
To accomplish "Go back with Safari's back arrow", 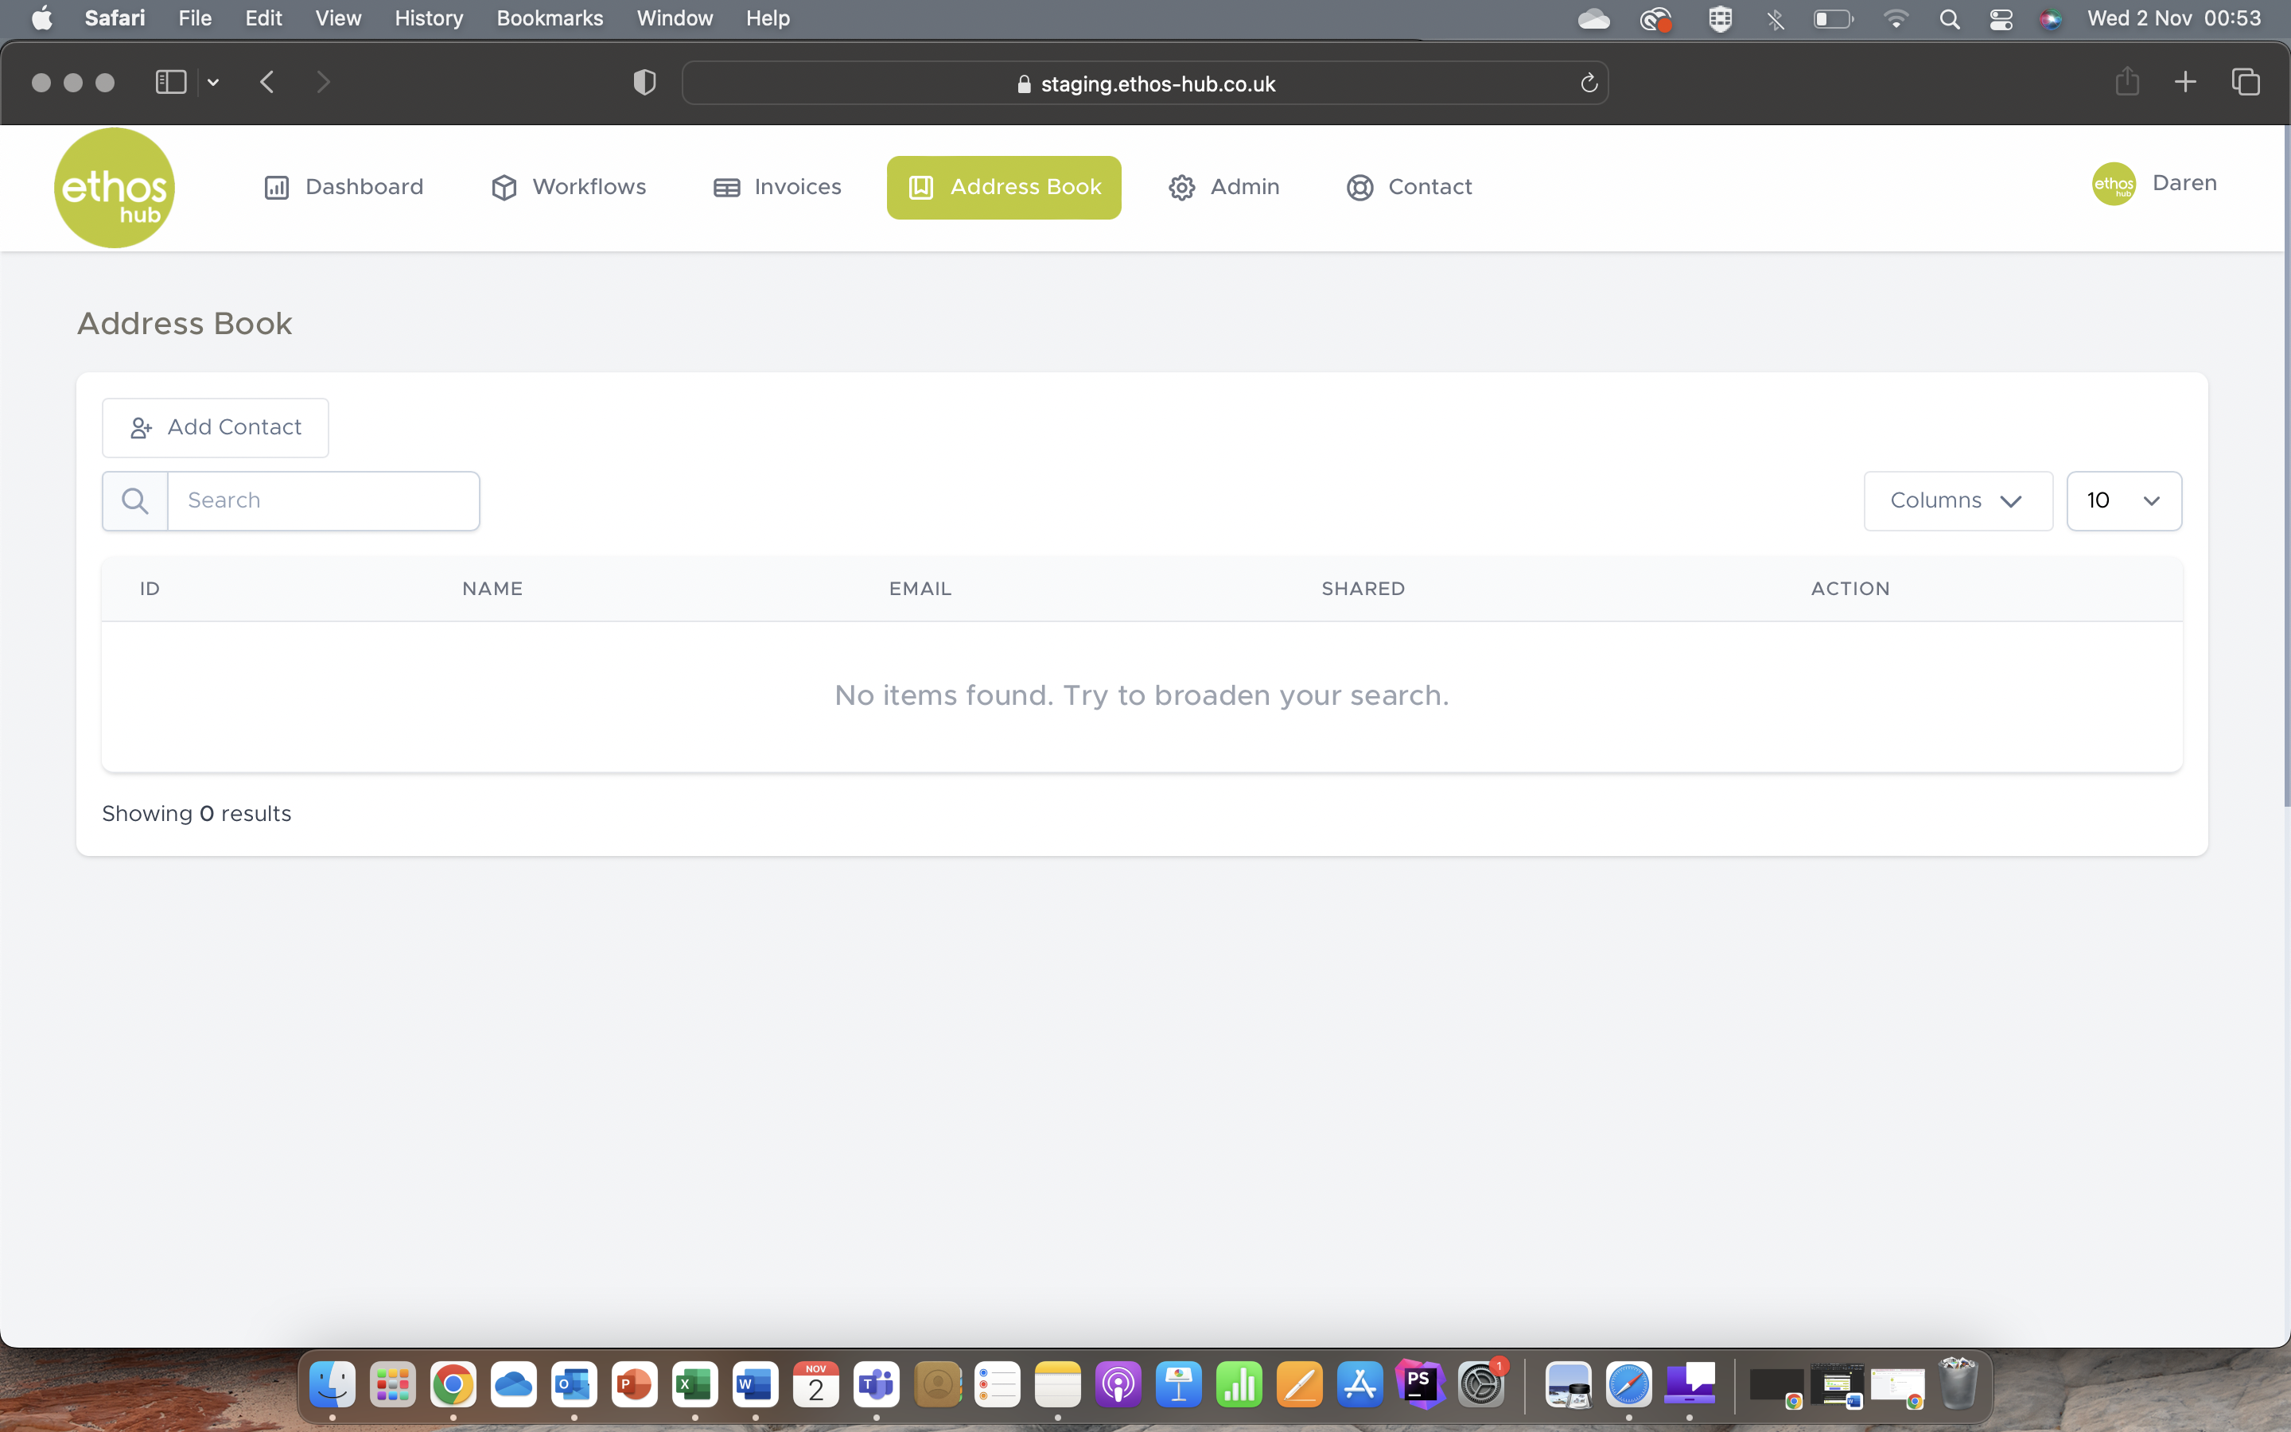I will (267, 83).
